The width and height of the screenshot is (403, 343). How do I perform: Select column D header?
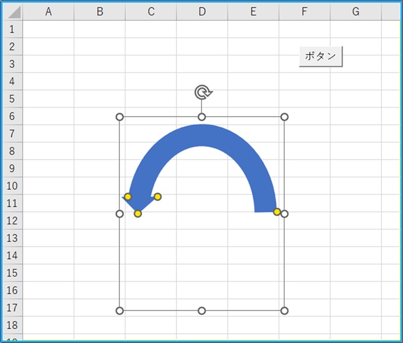202,12
